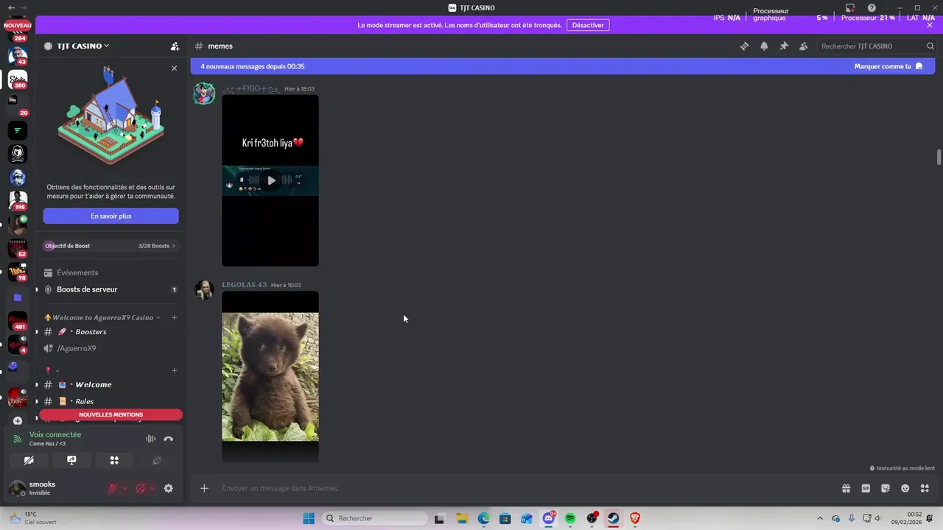Screen dimensions: 943x530
Task: Open the GIF picker
Action: coord(866,488)
